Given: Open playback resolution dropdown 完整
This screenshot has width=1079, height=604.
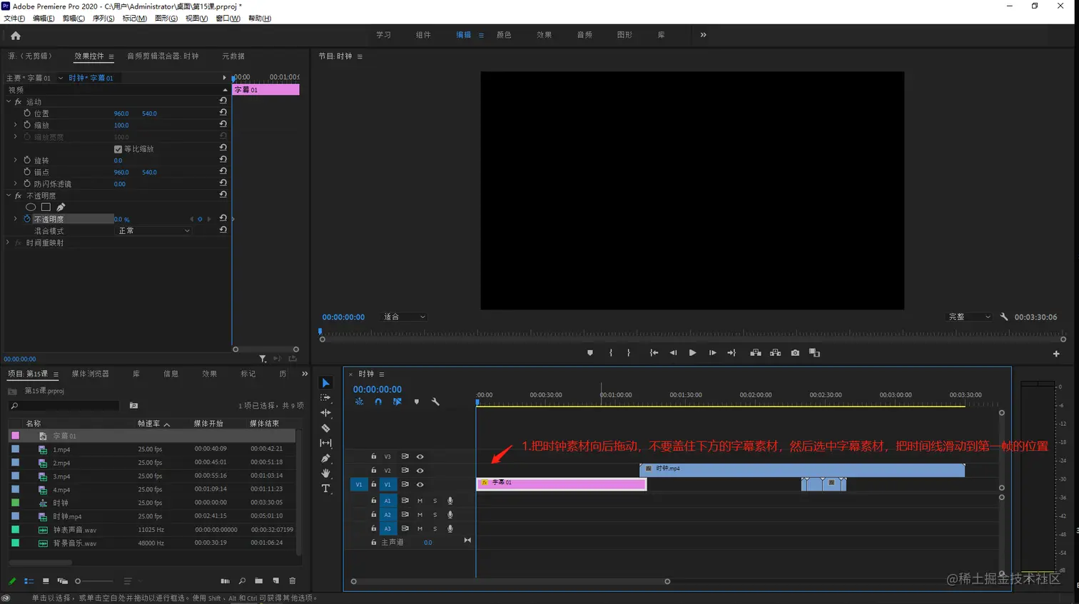Looking at the screenshot, I should tap(969, 317).
